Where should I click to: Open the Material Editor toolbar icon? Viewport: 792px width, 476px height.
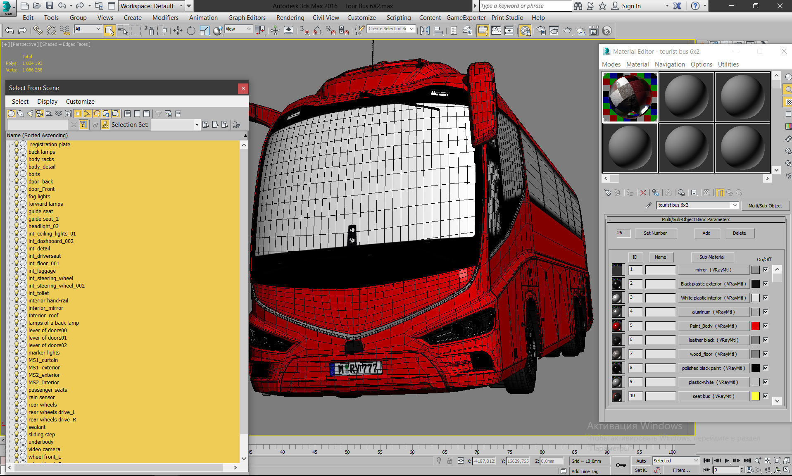pyautogui.click(x=525, y=31)
